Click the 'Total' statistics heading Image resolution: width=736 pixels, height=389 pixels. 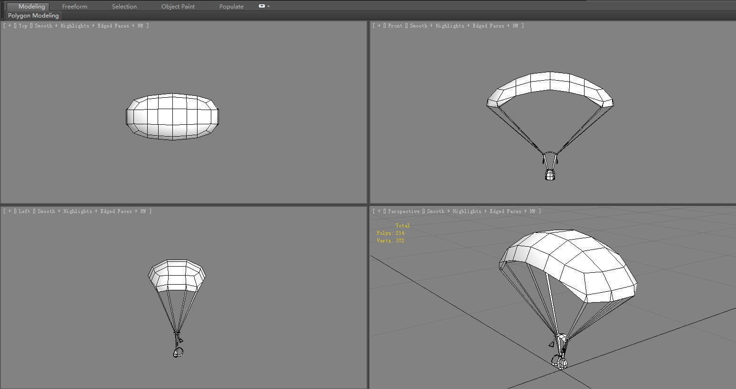coord(403,225)
